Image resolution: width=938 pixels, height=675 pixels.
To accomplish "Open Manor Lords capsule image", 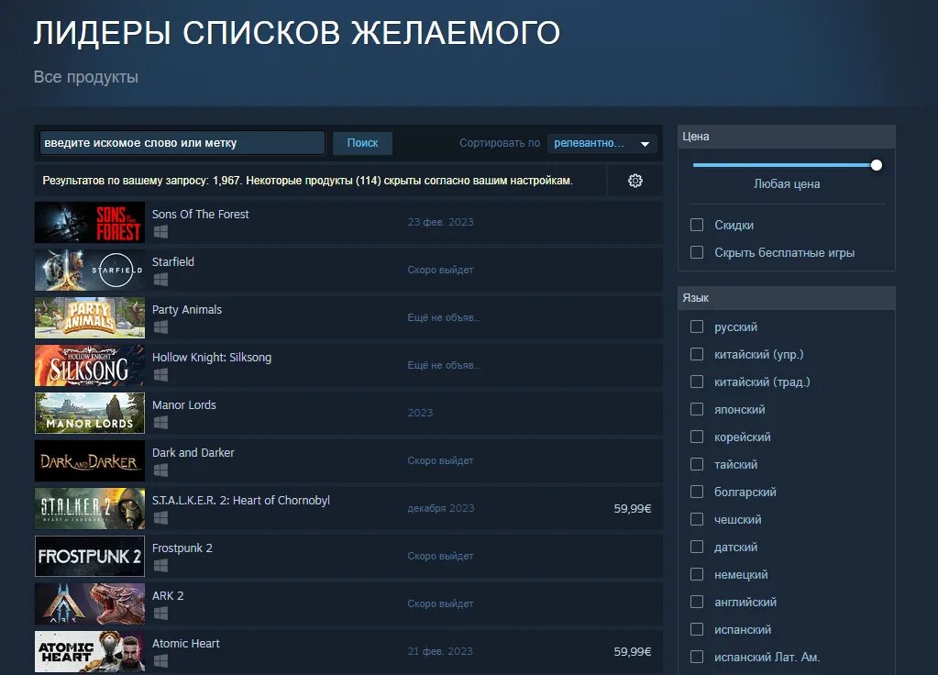I will tap(90, 413).
